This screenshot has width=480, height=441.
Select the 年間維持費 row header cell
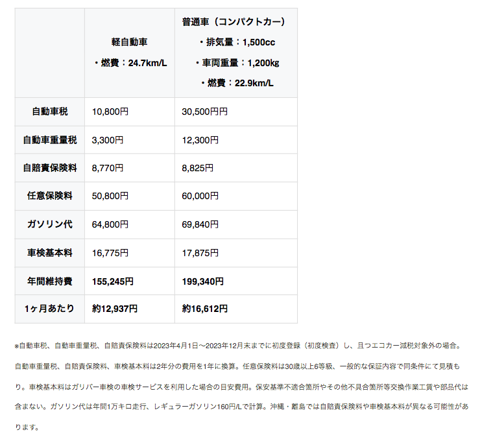click(50, 281)
